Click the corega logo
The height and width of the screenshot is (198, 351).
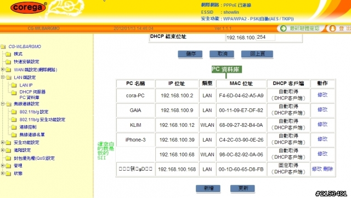[x=29, y=7]
